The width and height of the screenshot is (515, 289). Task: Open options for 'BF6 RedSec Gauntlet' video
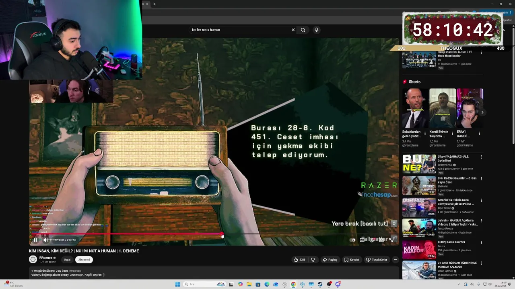click(x=481, y=179)
